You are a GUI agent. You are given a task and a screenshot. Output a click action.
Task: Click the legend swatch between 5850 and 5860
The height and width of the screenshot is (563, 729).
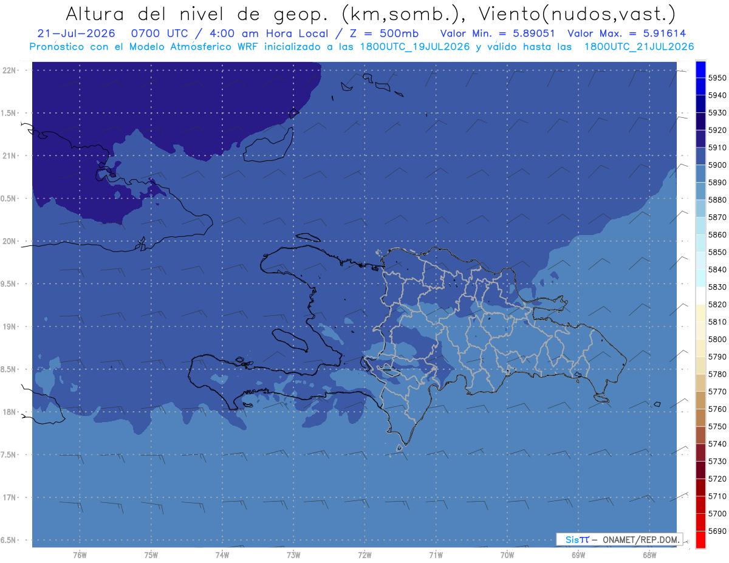[700, 243]
